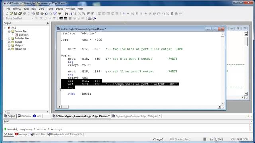Select the pr15.asm document tab
This screenshot has width=255, height=143.
[x=81, y=116]
